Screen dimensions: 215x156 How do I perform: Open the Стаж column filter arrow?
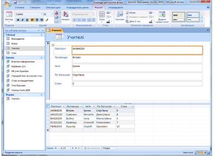pos(132,106)
